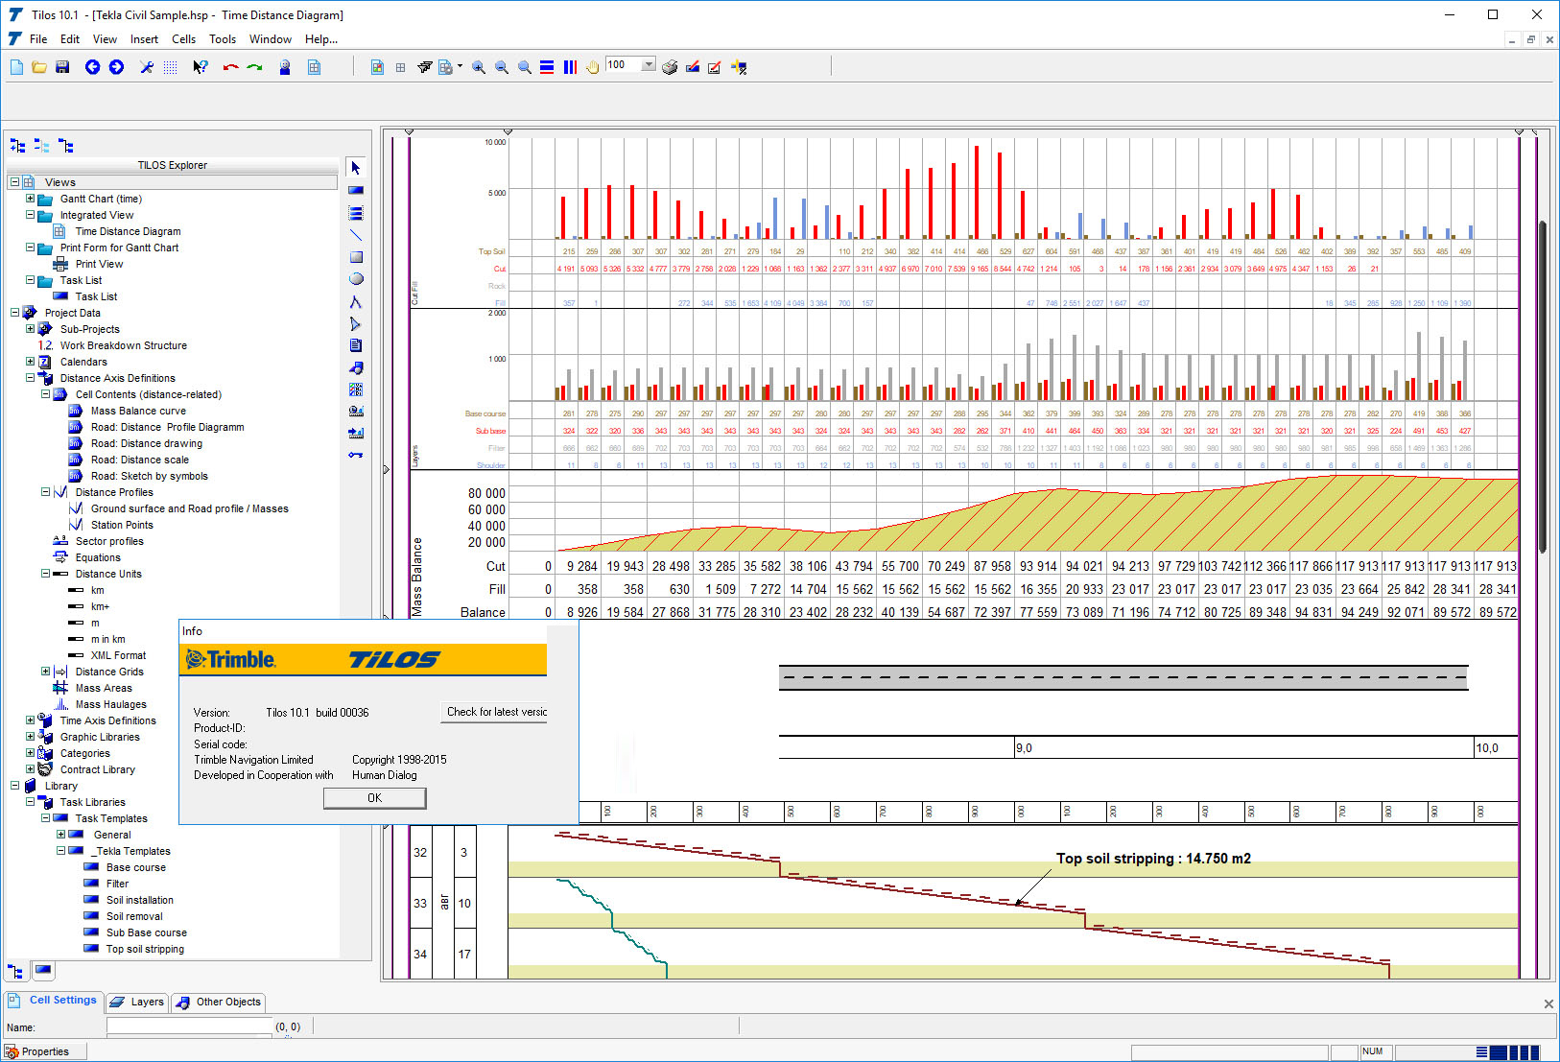Click the Properties button in status bar
Screen dimensions: 1560x1062
[x=44, y=1051]
